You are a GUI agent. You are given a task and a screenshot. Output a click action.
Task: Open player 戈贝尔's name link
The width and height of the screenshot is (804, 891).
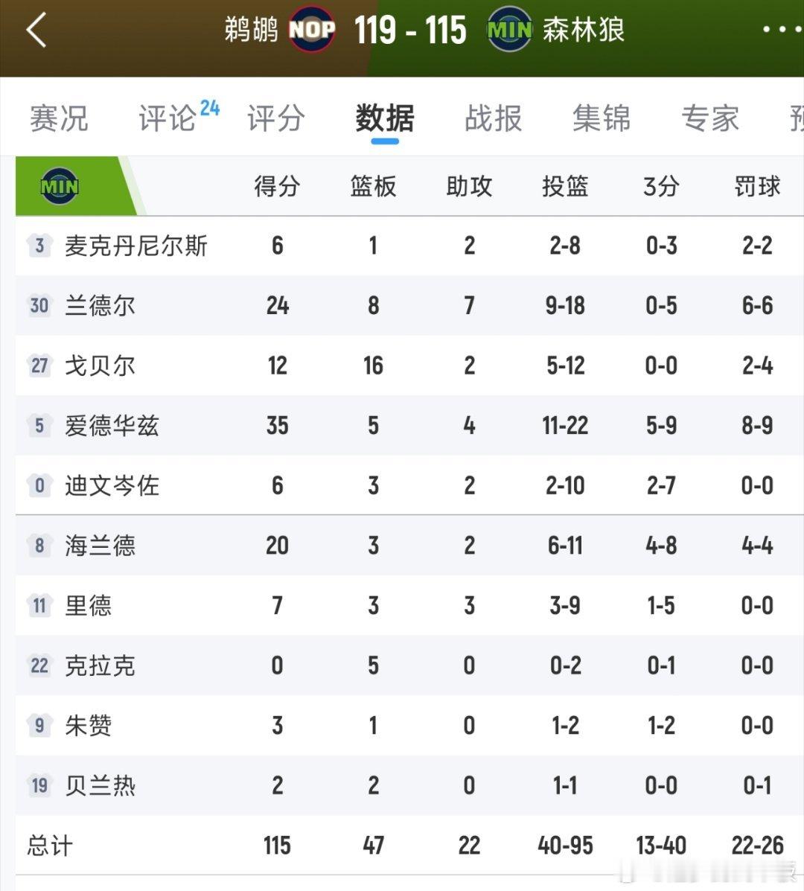(100, 365)
